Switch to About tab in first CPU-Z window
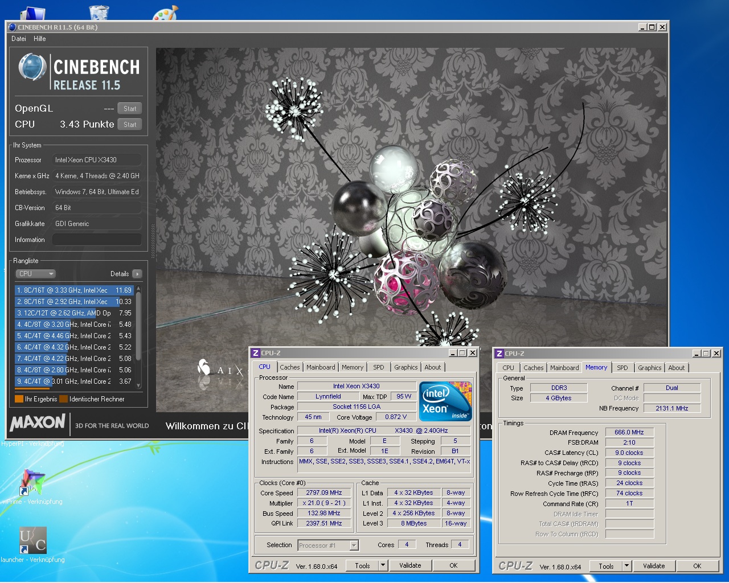This screenshot has width=729, height=583. tap(433, 367)
